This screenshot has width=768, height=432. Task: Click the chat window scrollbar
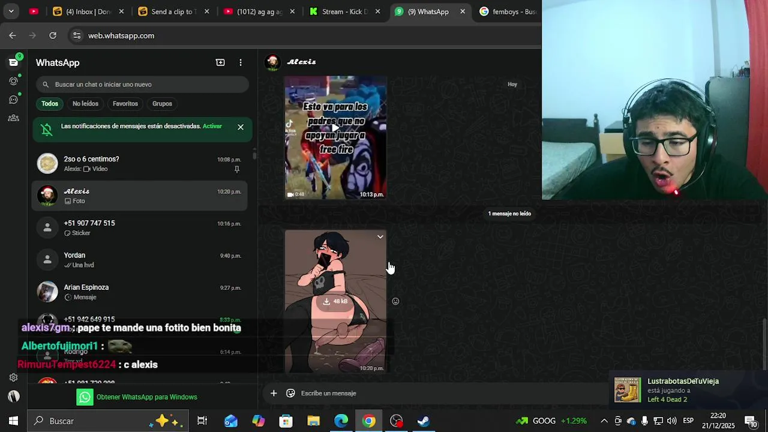pyautogui.click(x=764, y=345)
